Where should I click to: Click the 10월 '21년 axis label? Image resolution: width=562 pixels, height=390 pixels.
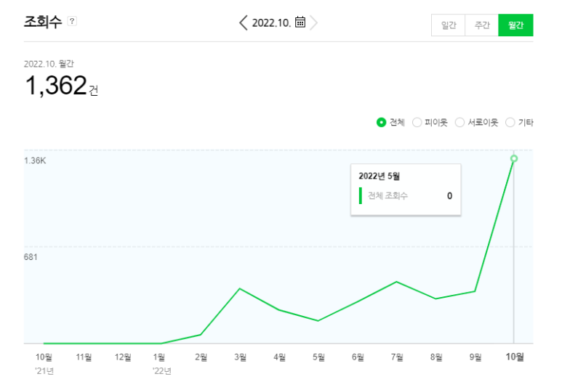[x=44, y=364]
